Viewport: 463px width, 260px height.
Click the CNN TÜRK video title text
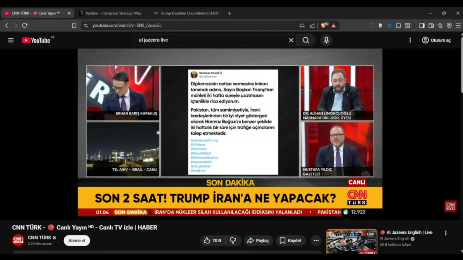tap(85, 227)
